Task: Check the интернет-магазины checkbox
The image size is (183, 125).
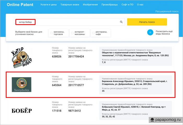Action: pos(72,33)
